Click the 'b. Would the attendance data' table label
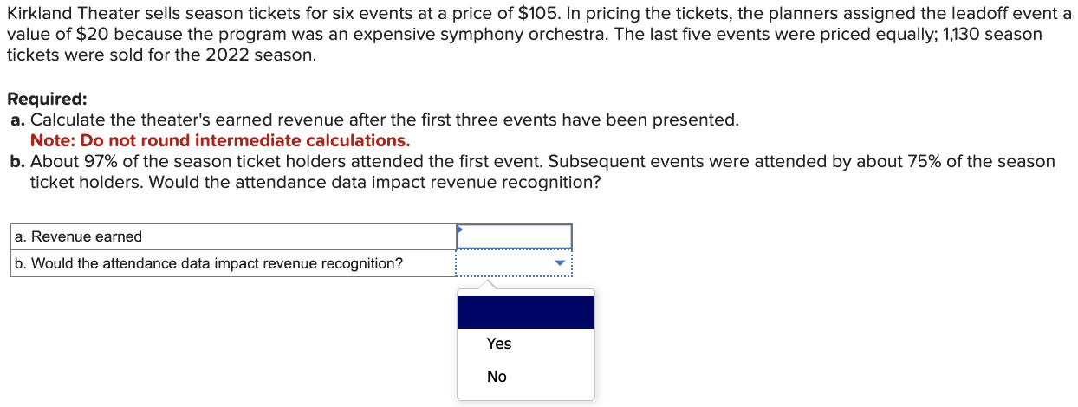Viewport: 1078px width, 407px height. tap(208, 263)
